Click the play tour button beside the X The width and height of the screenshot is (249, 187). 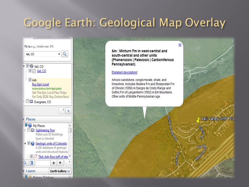(x=62, y=111)
